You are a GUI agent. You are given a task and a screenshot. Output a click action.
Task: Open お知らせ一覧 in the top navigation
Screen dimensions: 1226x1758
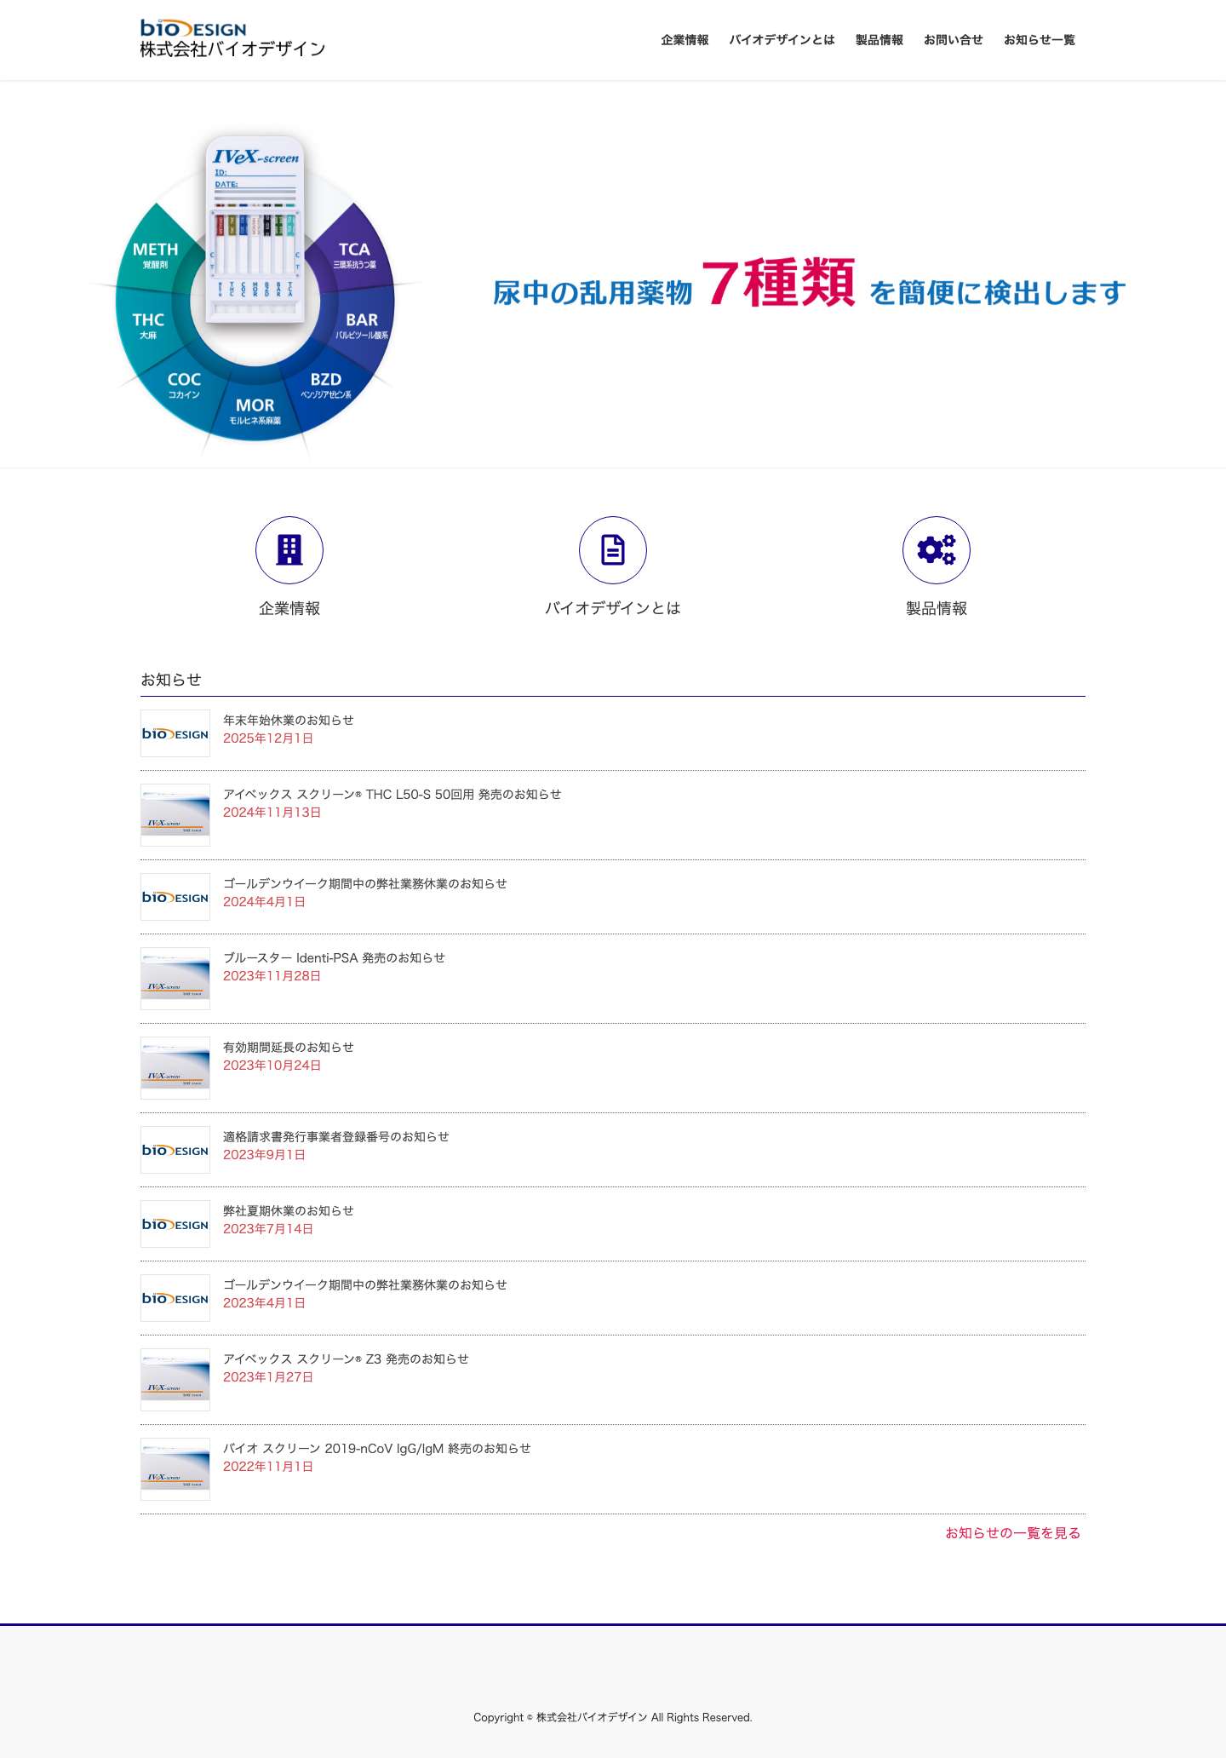[1040, 40]
